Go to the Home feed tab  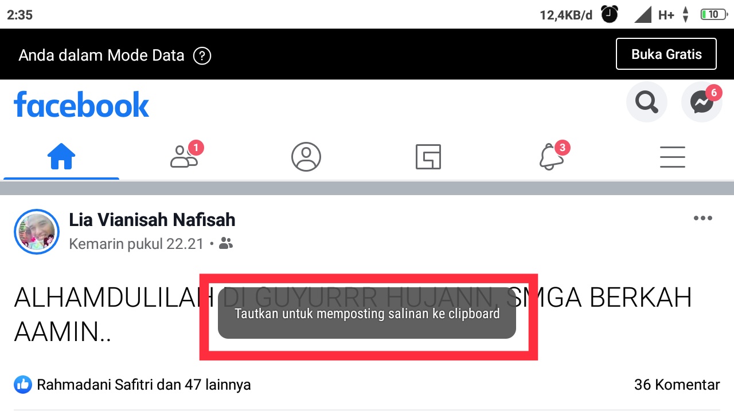tap(61, 156)
